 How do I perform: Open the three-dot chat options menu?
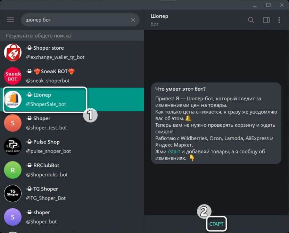(x=279, y=20)
